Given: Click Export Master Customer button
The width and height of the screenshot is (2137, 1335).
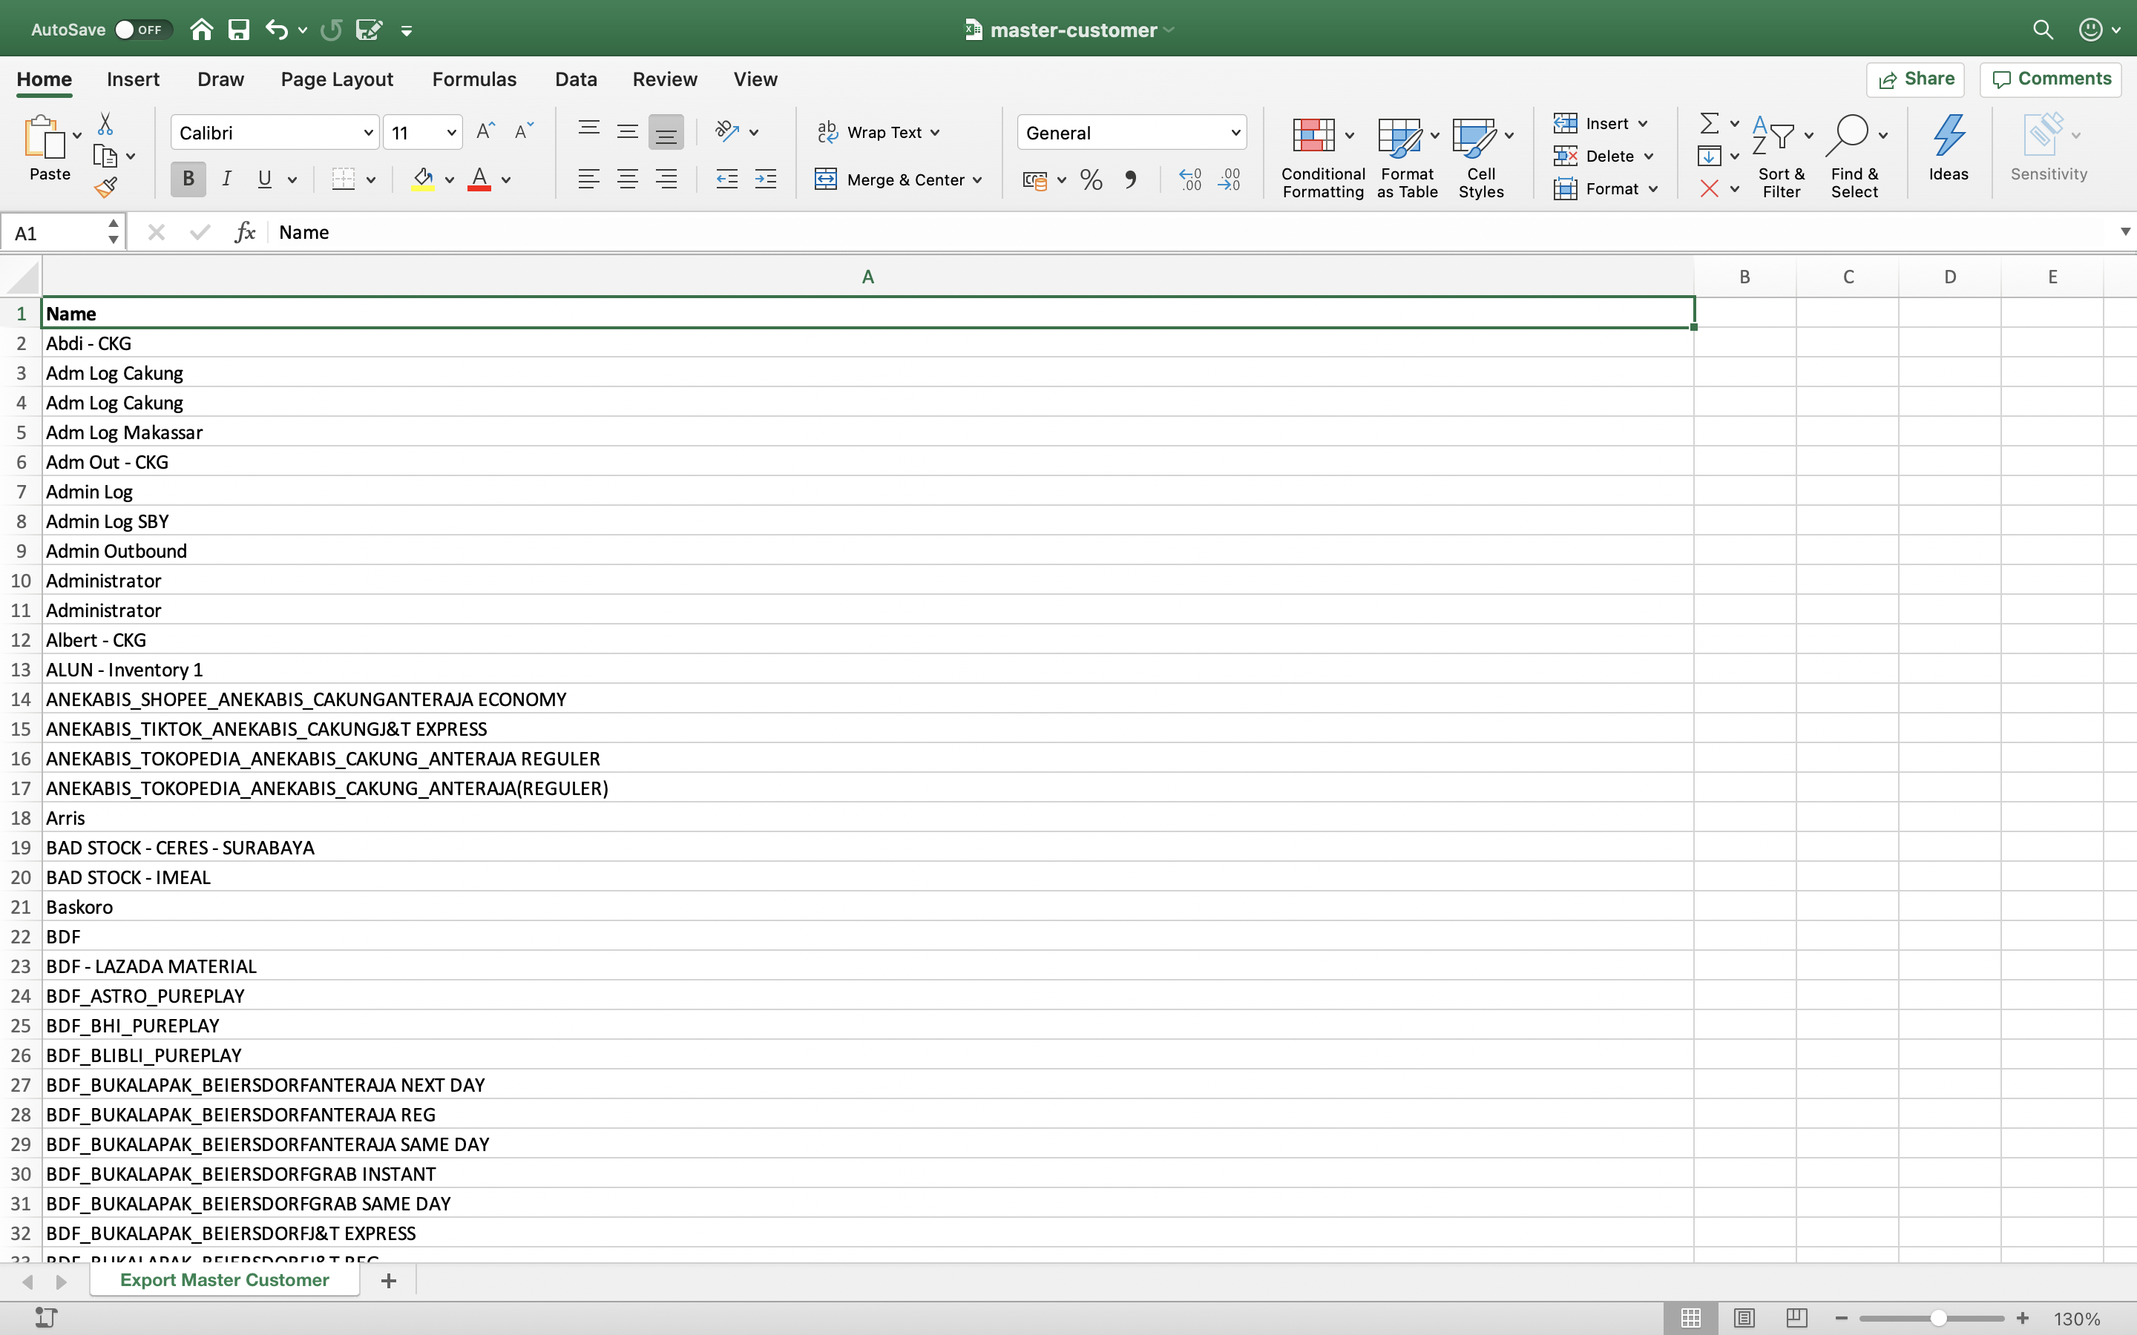Looking at the screenshot, I should coord(225,1279).
